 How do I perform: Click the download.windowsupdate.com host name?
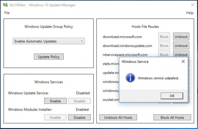point(127,46)
